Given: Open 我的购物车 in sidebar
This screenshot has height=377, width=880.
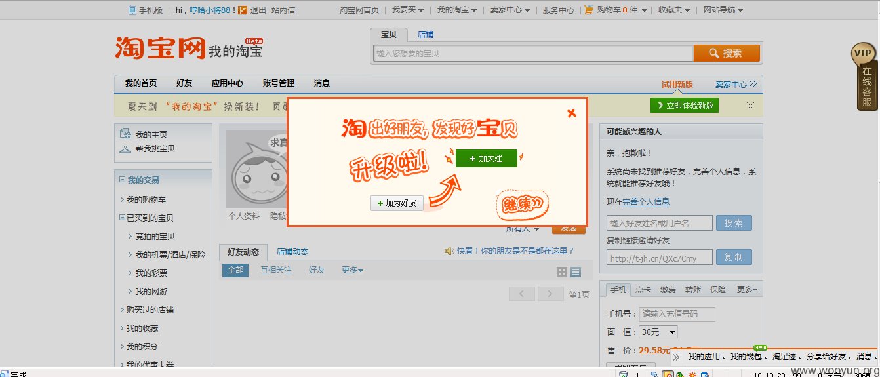Looking at the screenshot, I should 146,200.
